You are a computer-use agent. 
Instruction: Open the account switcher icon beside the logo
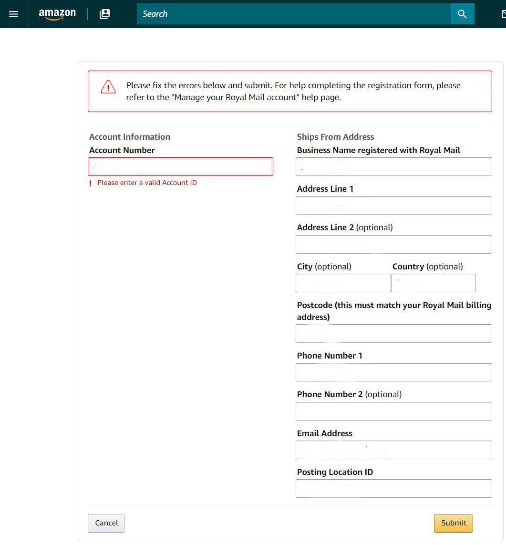pos(104,14)
